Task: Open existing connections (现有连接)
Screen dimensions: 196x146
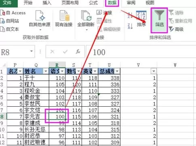Action: click(x=64, y=19)
